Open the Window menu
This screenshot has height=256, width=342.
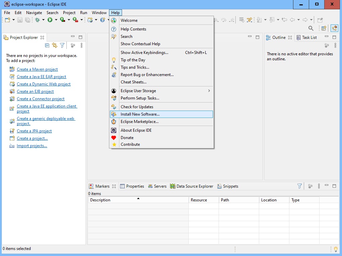99,13
